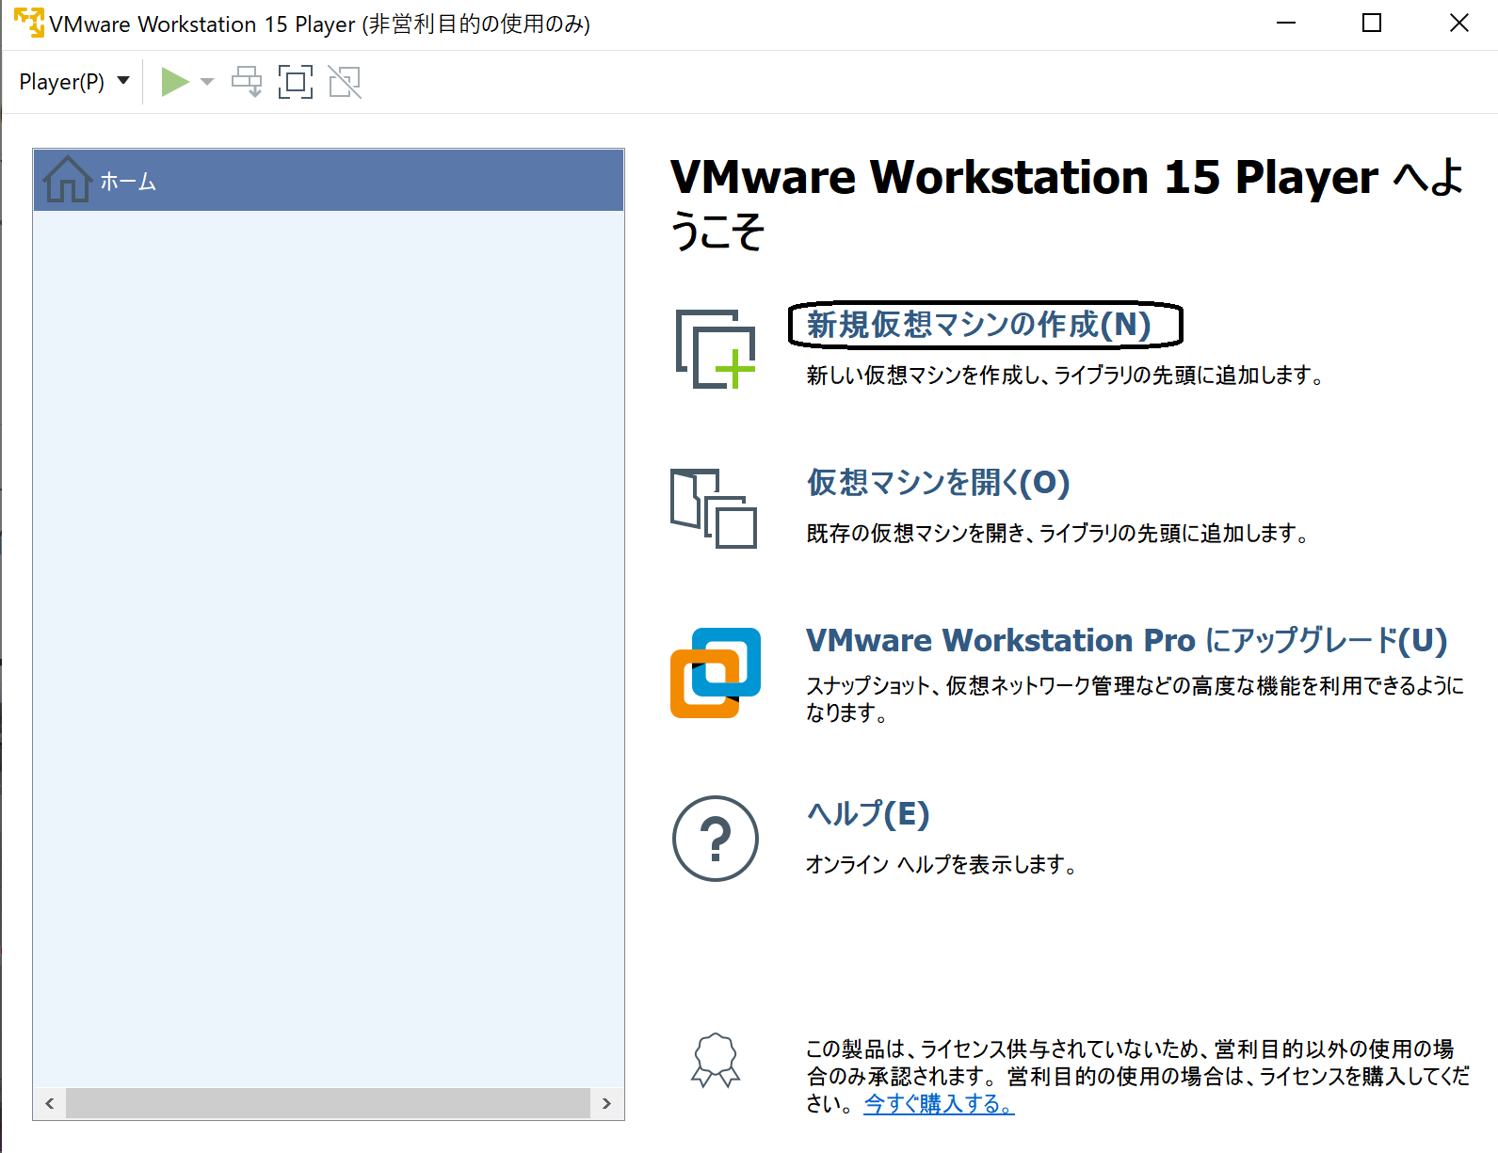Click 新規仮想マシンの作成(N) link

979,325
